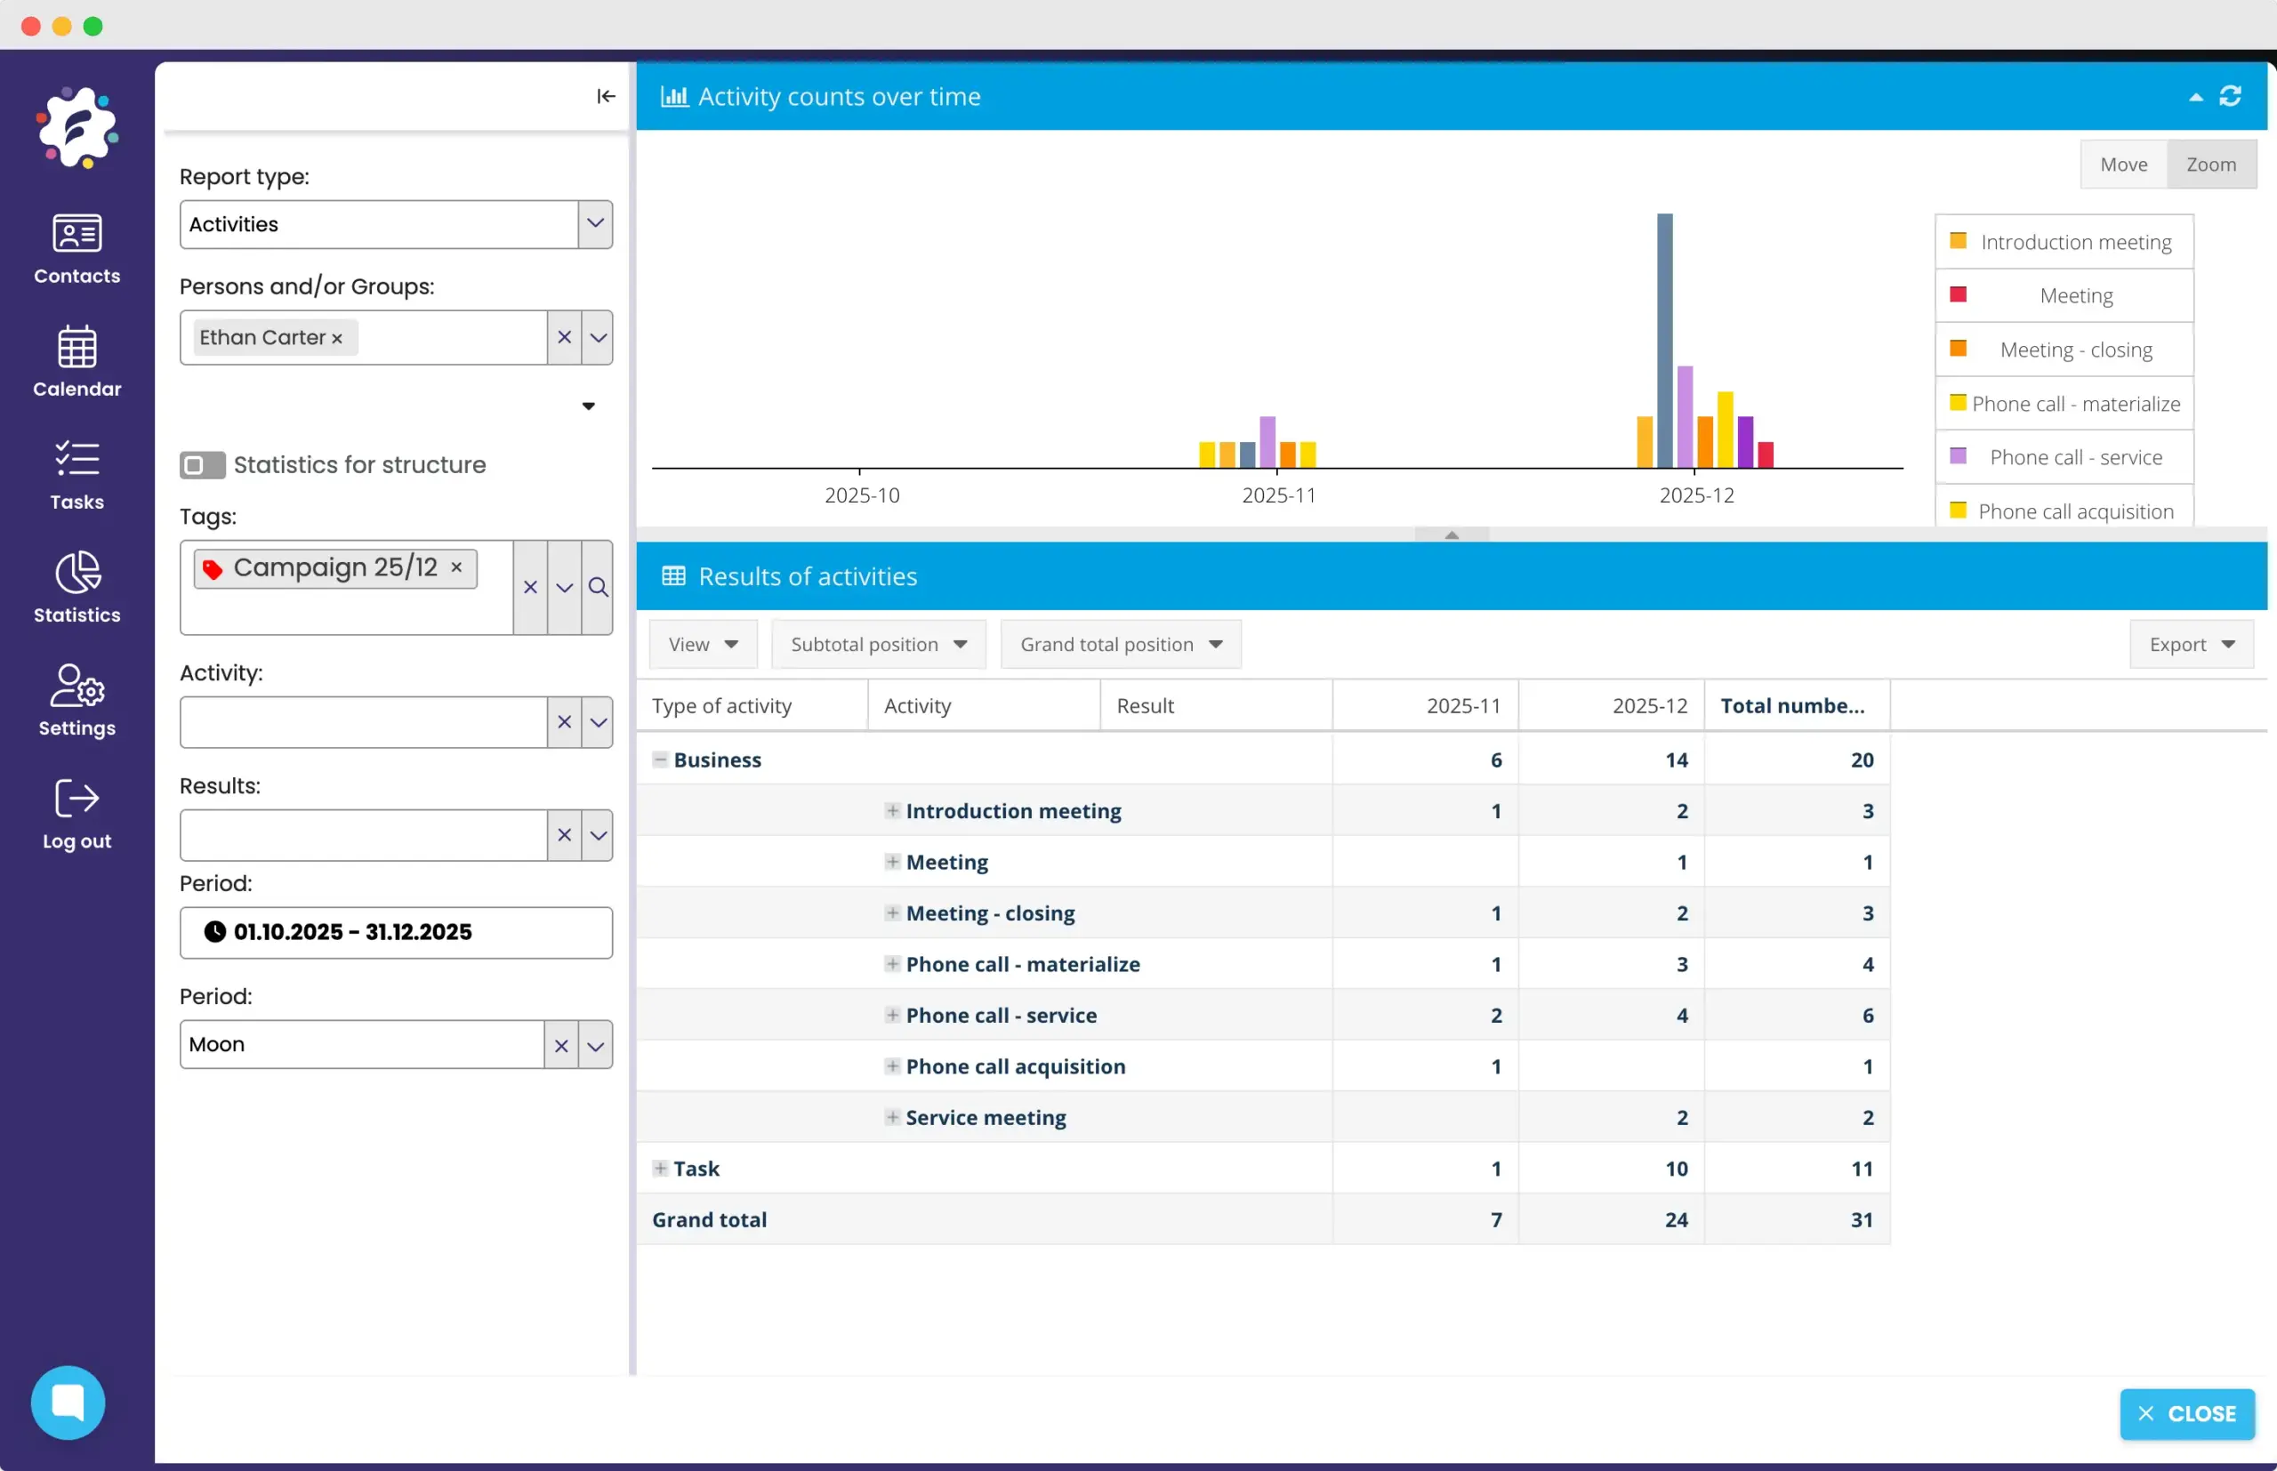Open the chat bubble widget
Image resolution: width=2277 pixels, height=1471 pixels.
[x=68, y=1402]
